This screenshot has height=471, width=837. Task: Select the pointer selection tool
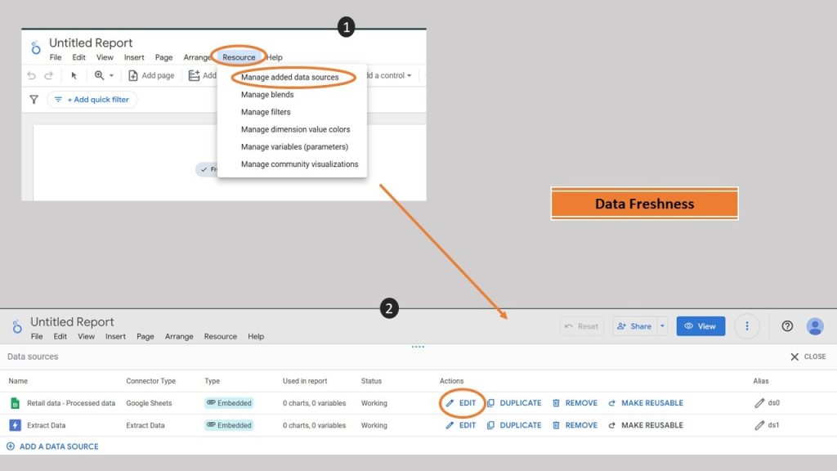tap(74, 75)
